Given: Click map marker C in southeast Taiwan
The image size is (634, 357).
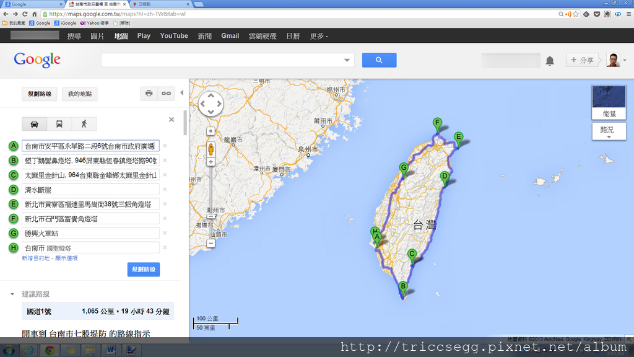Looking at the screenshot, I should tap(412, 256).
